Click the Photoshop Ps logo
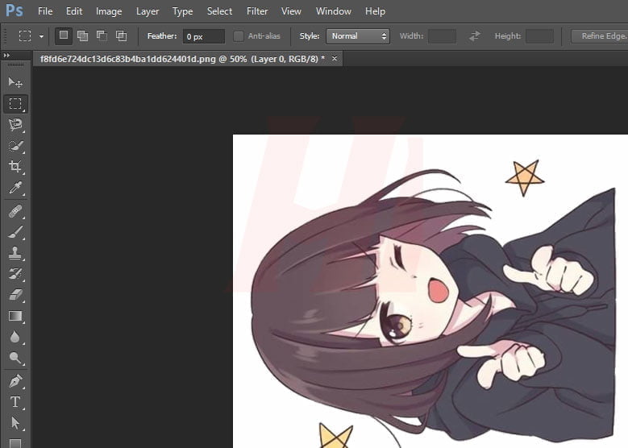 pyautogui.click(x=14, y=10)
